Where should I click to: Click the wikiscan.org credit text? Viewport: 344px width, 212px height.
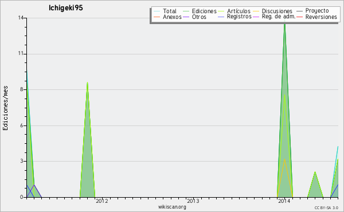172,207
